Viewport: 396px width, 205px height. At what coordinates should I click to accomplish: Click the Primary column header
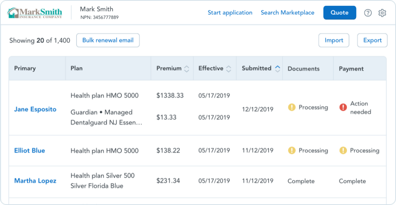(x=25, y=68)
